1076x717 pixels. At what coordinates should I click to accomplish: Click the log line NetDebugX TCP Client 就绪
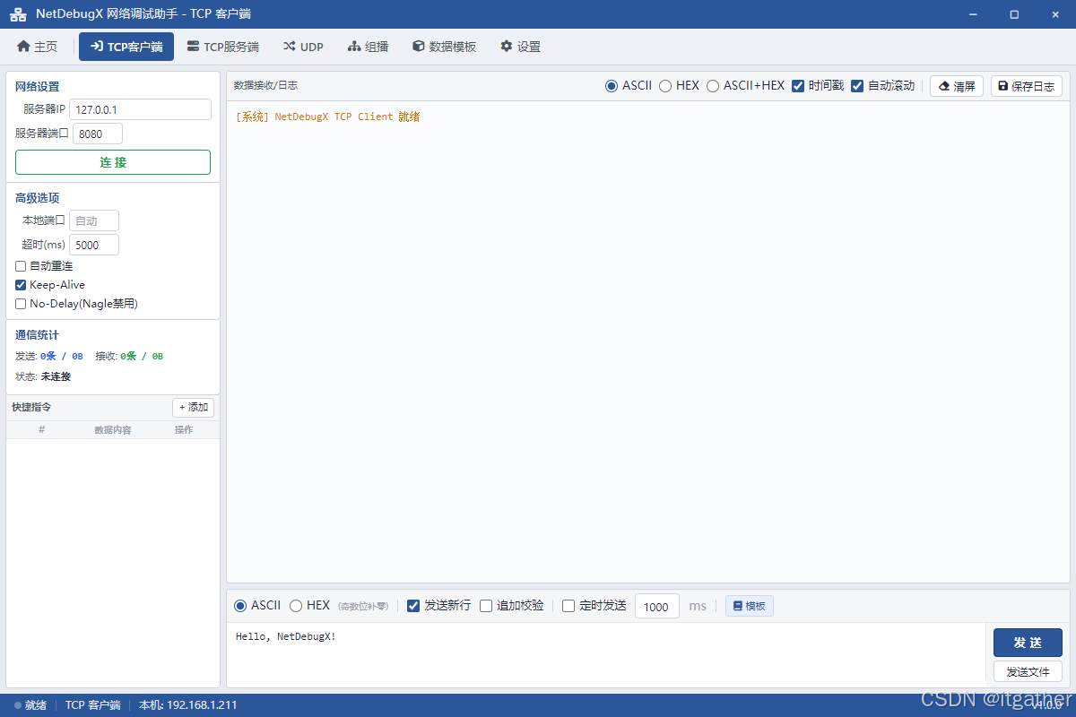tap(328, 117)
